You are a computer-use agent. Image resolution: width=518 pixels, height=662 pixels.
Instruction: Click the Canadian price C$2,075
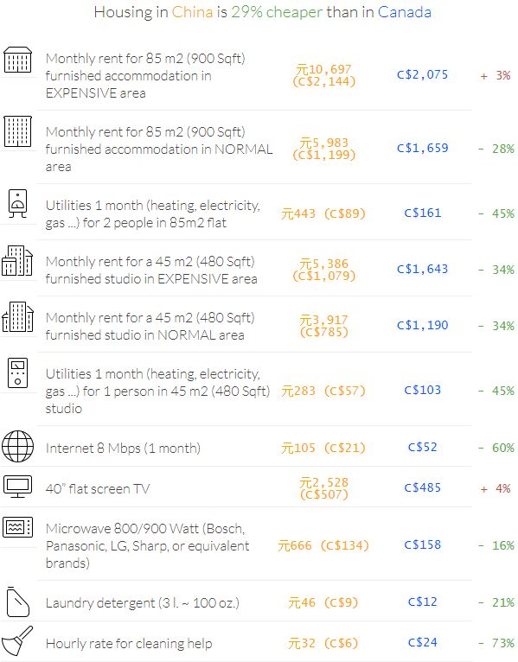coord(423,74)
